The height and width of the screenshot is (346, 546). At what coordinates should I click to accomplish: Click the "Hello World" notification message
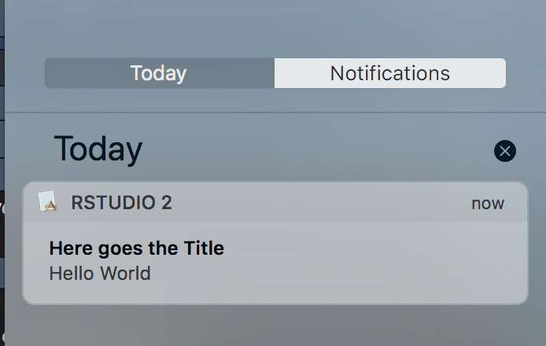[x=100, y=273]
